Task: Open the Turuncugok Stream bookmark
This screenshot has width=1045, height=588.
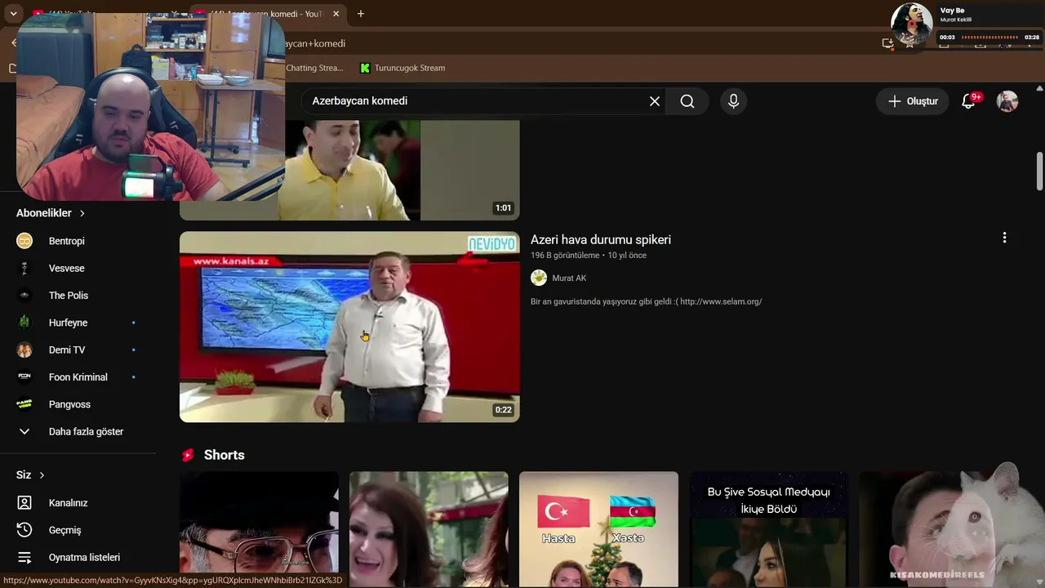Action: (x=402, y=68)
